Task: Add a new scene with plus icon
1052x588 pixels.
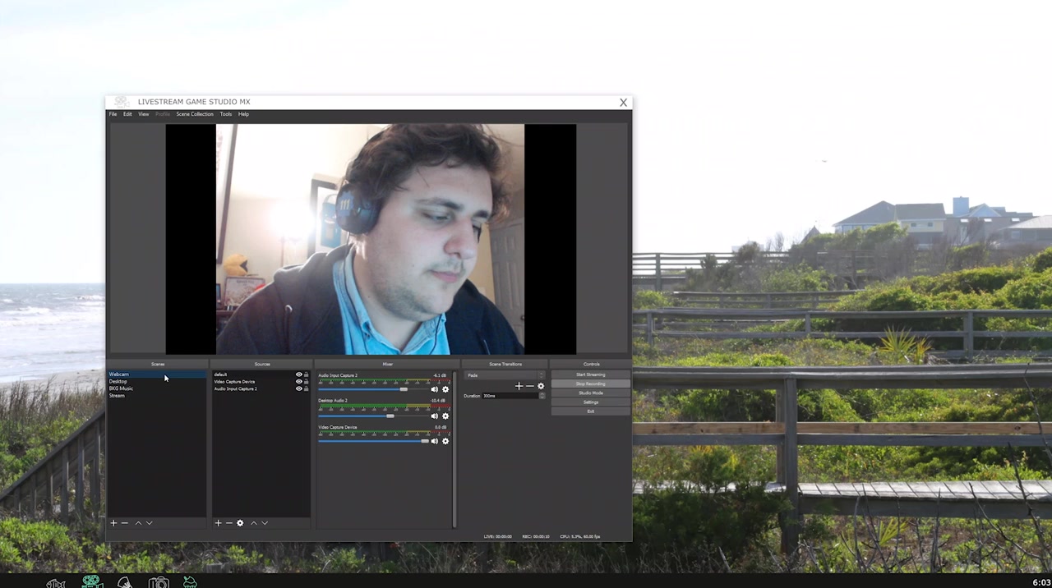Action: [x=113, y=523]
